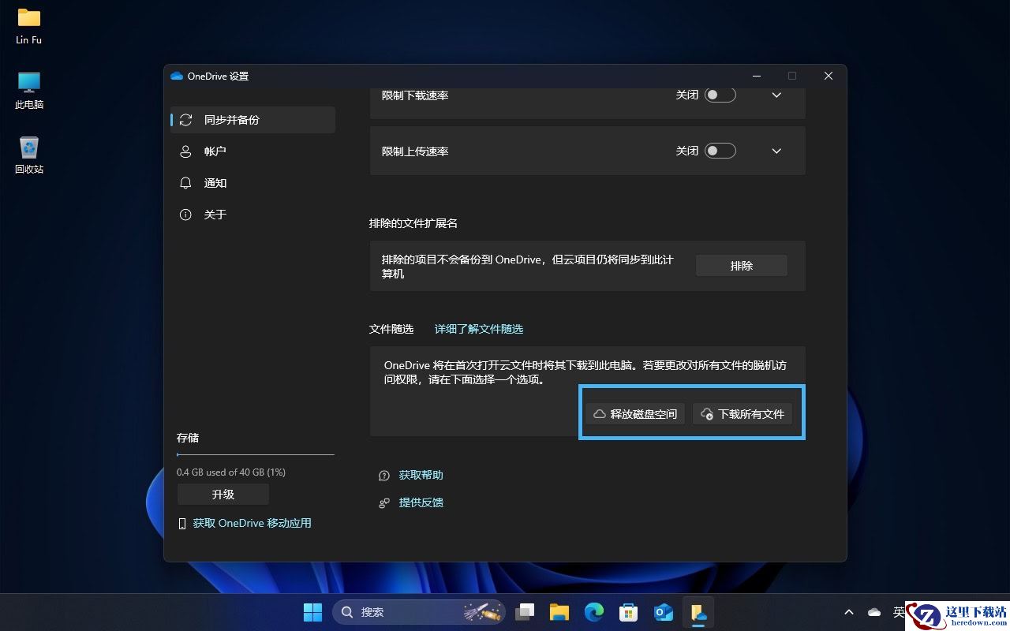Click the 0.4 GB used of 40 GB text
The width and height of the screenshot is (1010, 631).
[231, 472]
